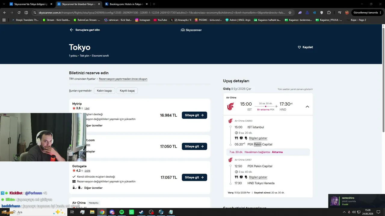
Task: Click the 16.984 TL price for Mytrip
Action: pyautogui.click(x=168, y=115)
